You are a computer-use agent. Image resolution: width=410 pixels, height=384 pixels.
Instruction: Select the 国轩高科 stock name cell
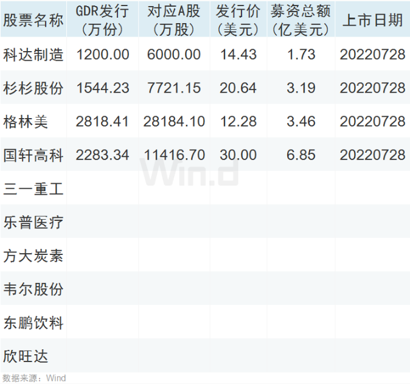coord(33,155)
